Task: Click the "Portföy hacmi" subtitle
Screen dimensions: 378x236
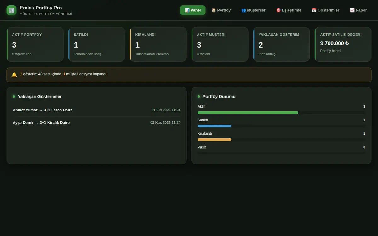Action: pos(330,51)
